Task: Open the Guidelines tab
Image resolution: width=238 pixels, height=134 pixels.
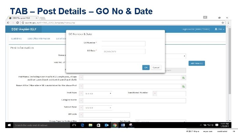Action: click(x=17, y=39)
